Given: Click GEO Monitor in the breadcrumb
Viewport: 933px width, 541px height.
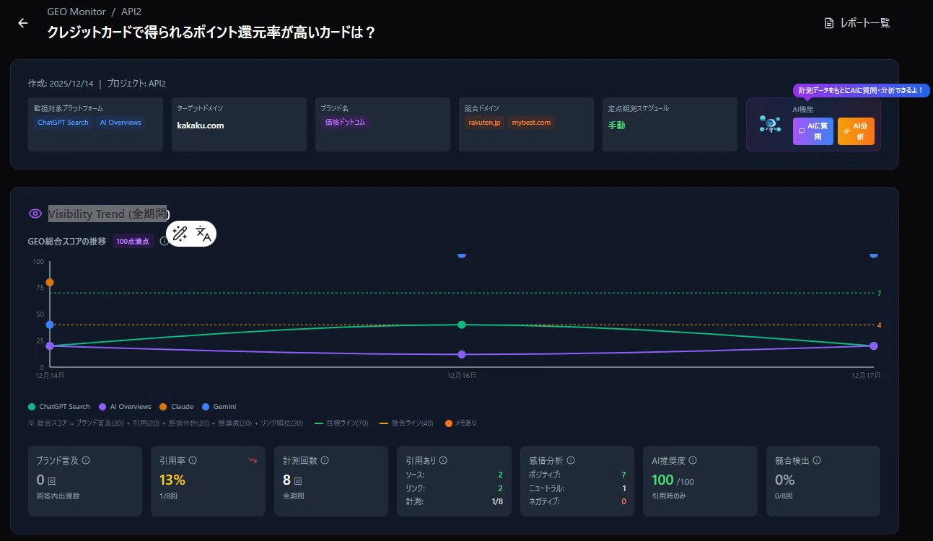Looking at the screenshot, I should (76, 11).
